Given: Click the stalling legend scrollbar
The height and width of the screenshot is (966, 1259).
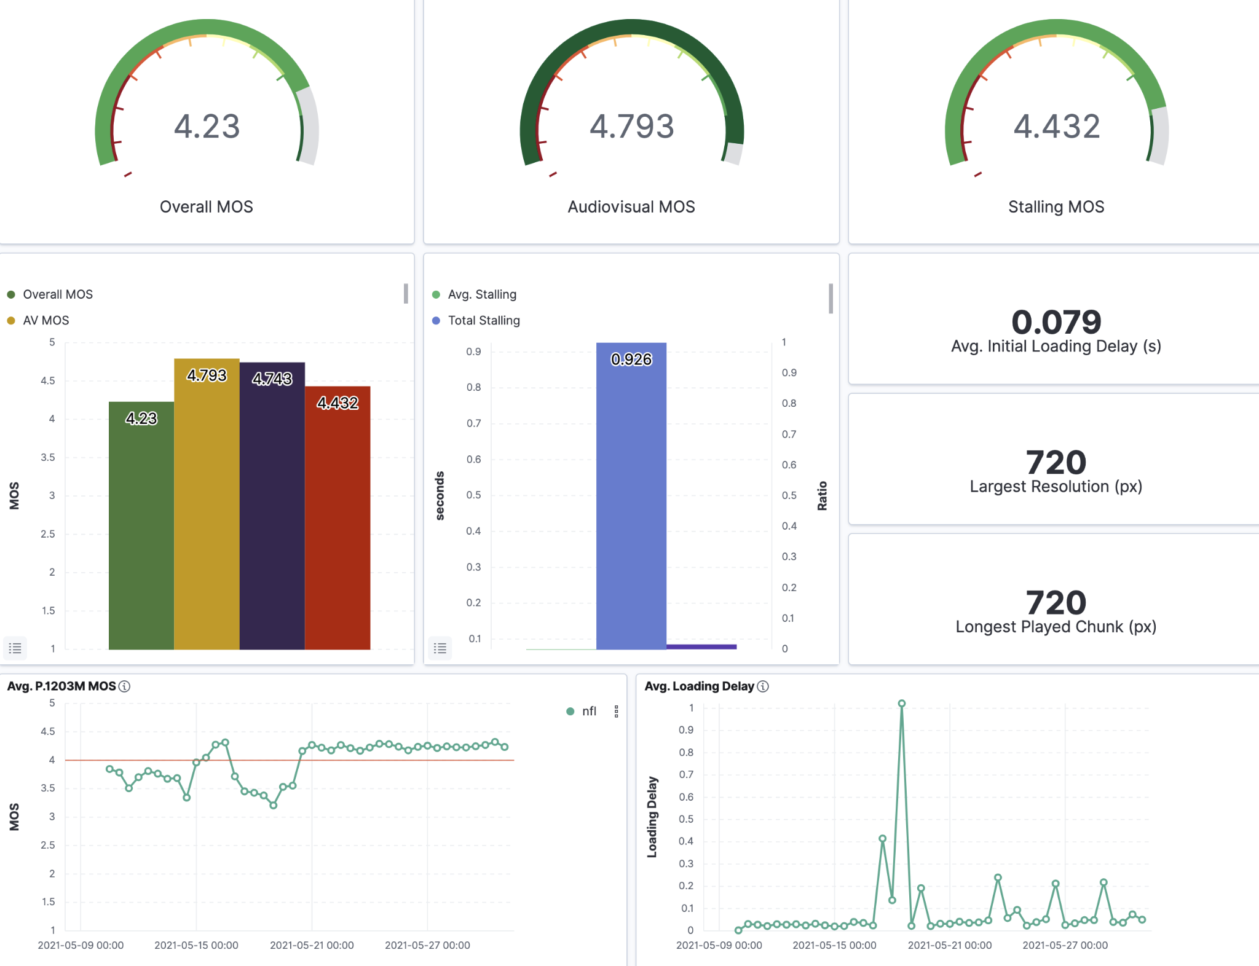Looking at the screenshot, I should (x=831, y=299).
